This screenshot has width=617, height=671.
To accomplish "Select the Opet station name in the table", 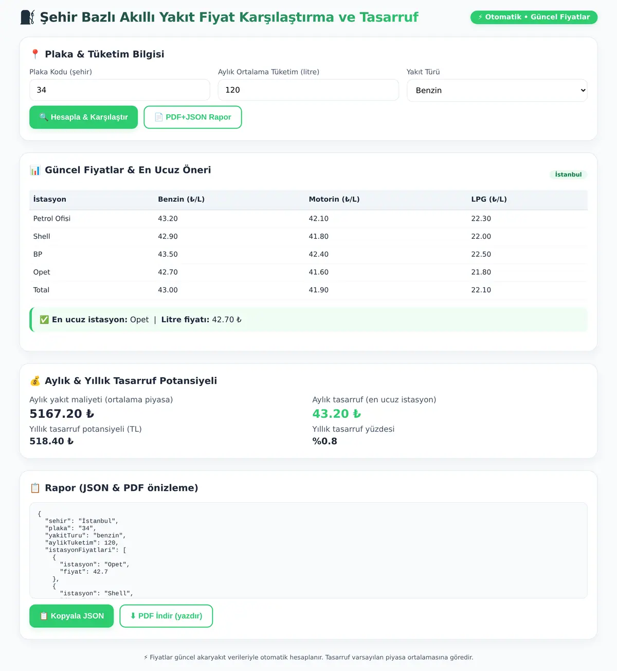I will point(42,272).
